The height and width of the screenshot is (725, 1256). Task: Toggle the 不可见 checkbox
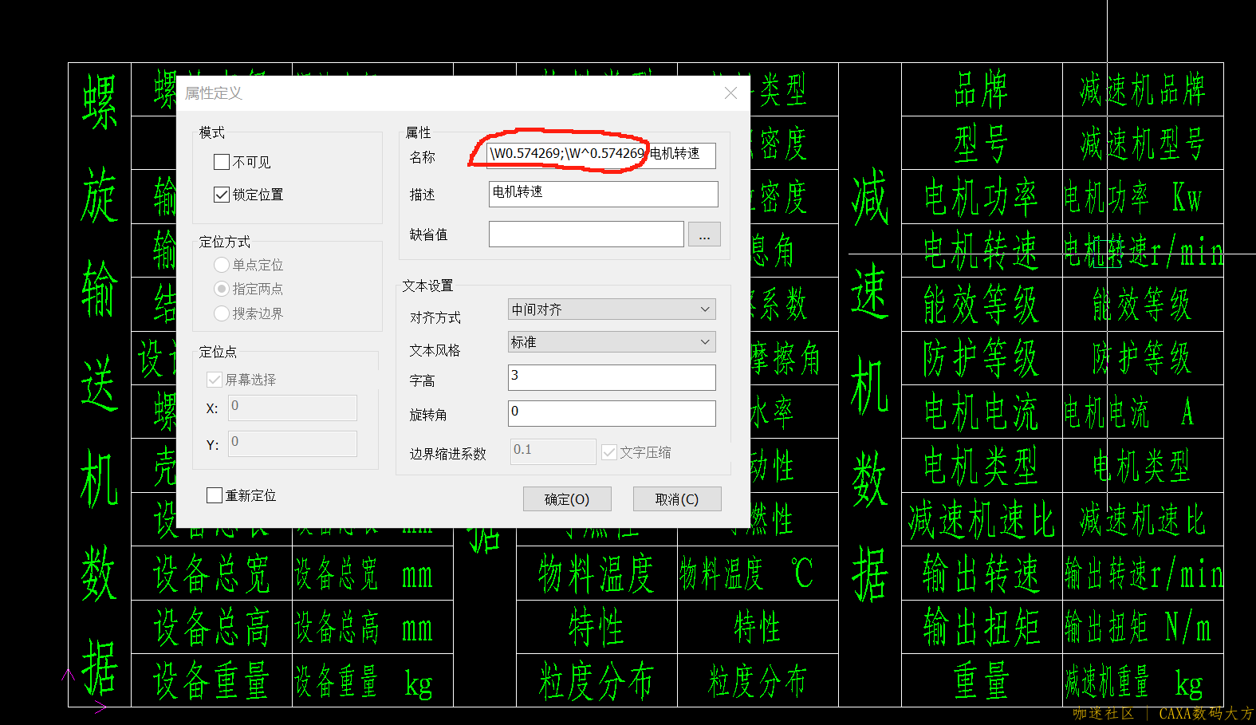point(222,162)
